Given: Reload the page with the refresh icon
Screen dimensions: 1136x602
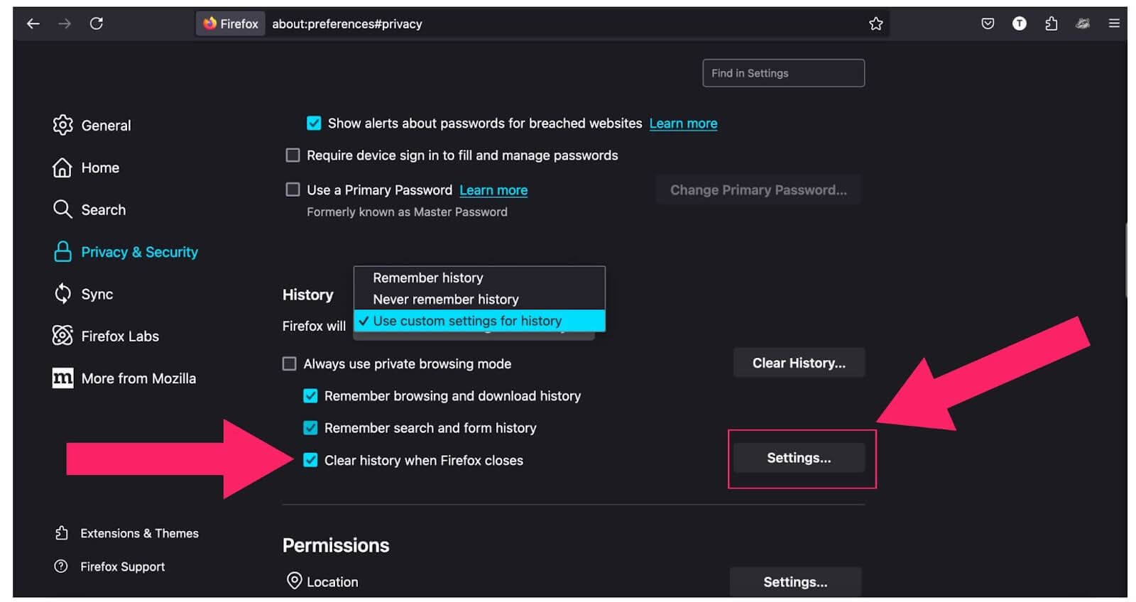Looking at the screenshot, I should (x=97, y=23).
